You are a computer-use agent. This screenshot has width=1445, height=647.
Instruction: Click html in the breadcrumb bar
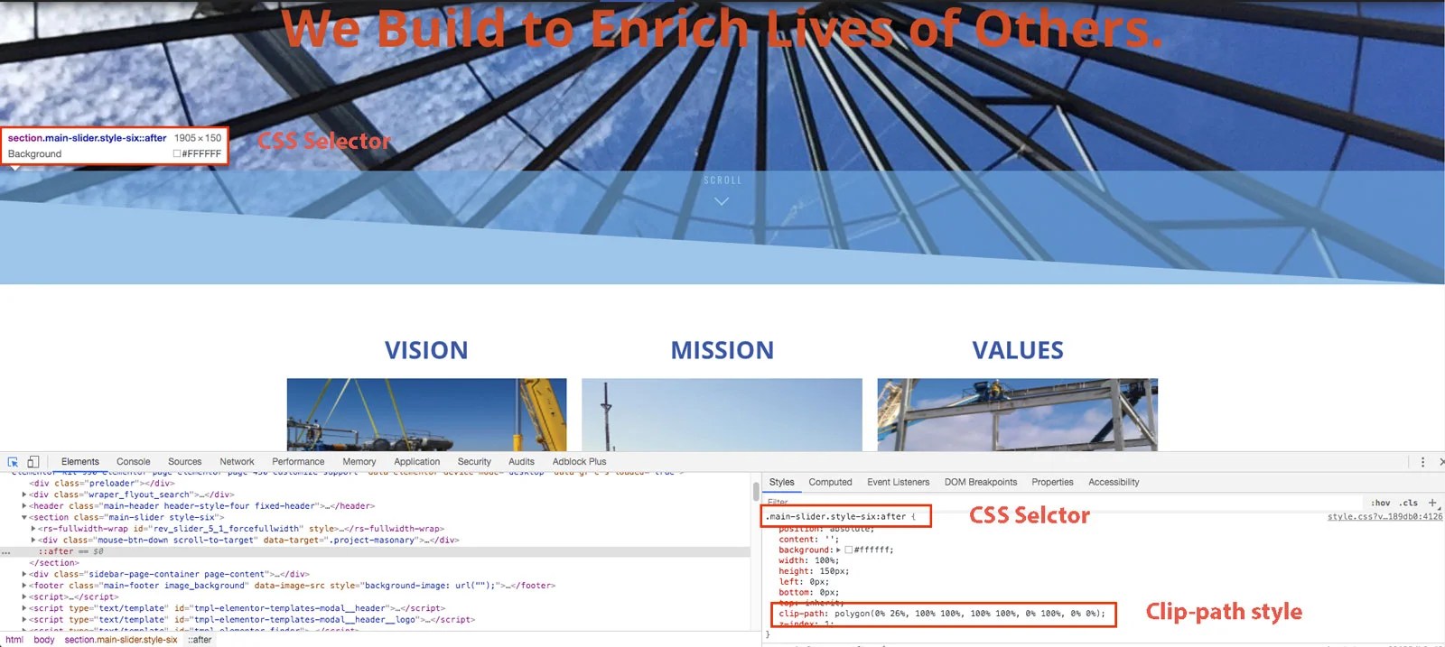point(14,640)
